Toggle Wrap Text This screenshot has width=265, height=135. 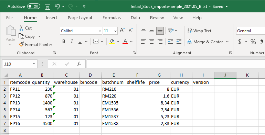point(199,31)
